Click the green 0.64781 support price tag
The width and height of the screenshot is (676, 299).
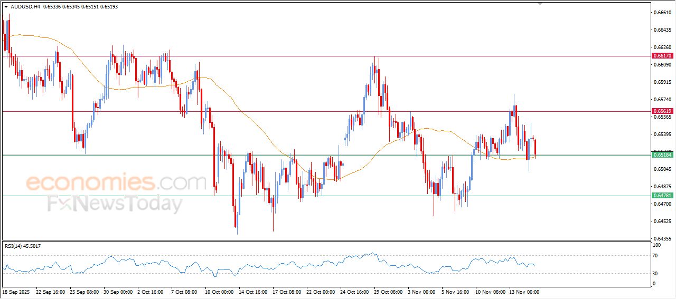pos(662,196)
